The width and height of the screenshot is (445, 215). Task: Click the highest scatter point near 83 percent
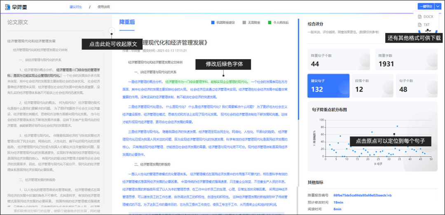tap(397, 126)
